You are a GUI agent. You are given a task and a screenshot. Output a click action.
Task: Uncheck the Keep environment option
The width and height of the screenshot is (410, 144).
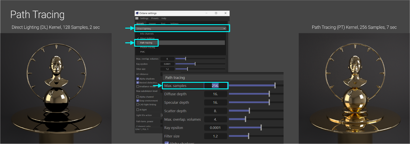coord(138,101)
